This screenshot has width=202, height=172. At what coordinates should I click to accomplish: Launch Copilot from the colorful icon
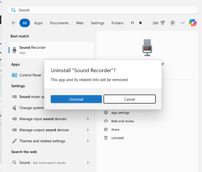(x=193, y=23)
